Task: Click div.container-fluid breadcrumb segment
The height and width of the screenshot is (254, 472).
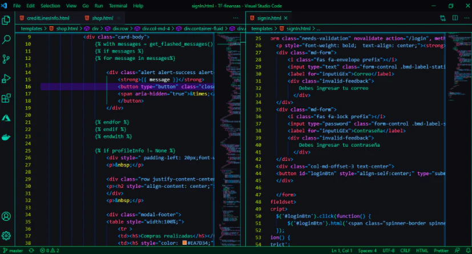Action: [203, 29]
